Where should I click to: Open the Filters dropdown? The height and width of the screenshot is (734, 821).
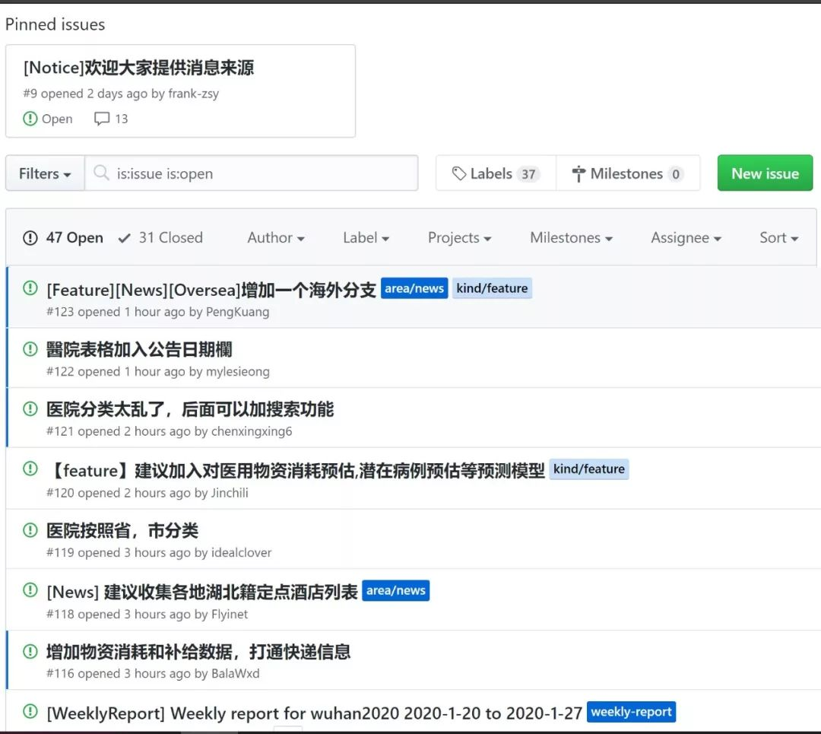pos(45,173)
